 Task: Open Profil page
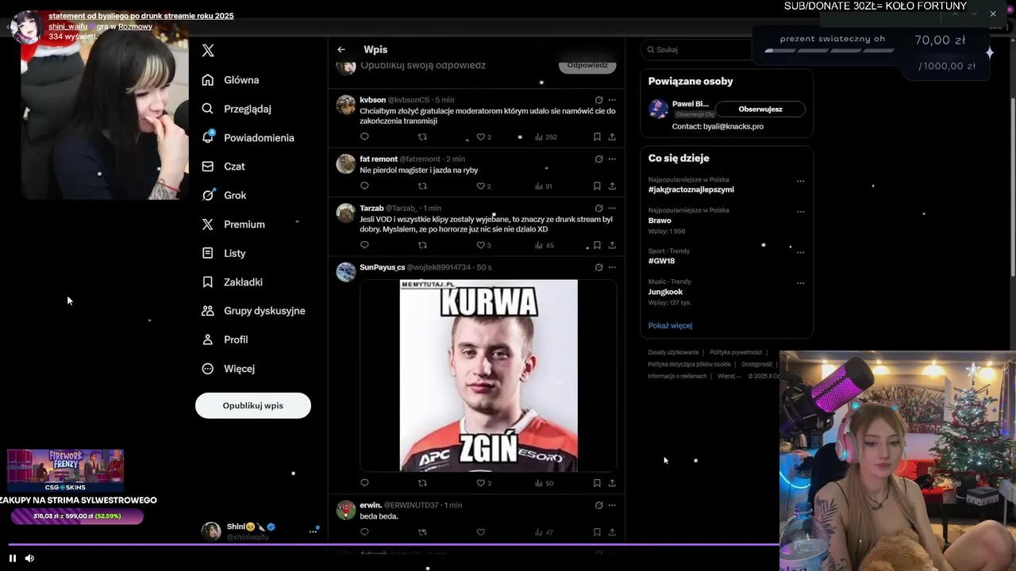pos(225,339)
